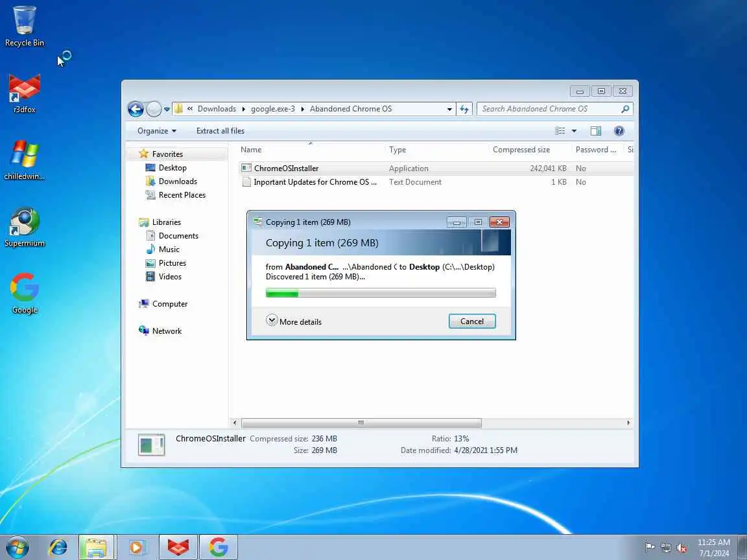Click the muted volume tray icon
The width and height of the screenshot is (747, 560).
tap(682, 548)
